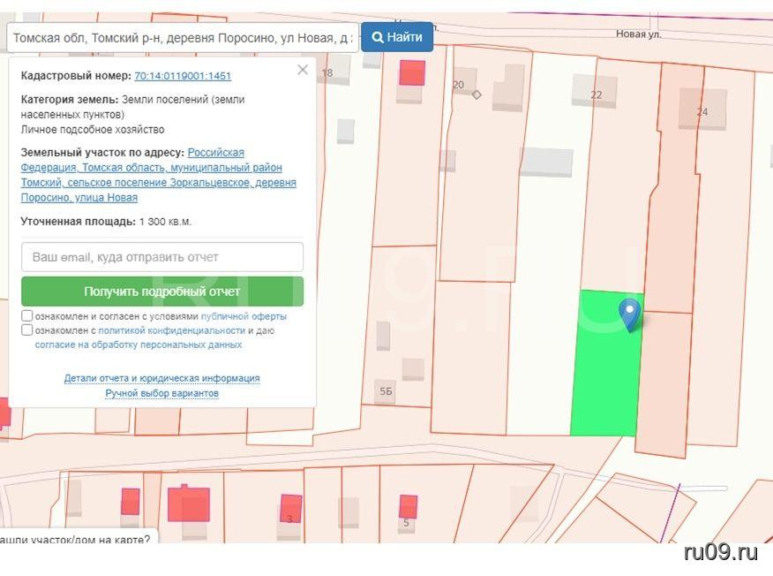Open согласие на обработку персональных данных link
Screen dimensions: 773x576
[x=139, y=345]
